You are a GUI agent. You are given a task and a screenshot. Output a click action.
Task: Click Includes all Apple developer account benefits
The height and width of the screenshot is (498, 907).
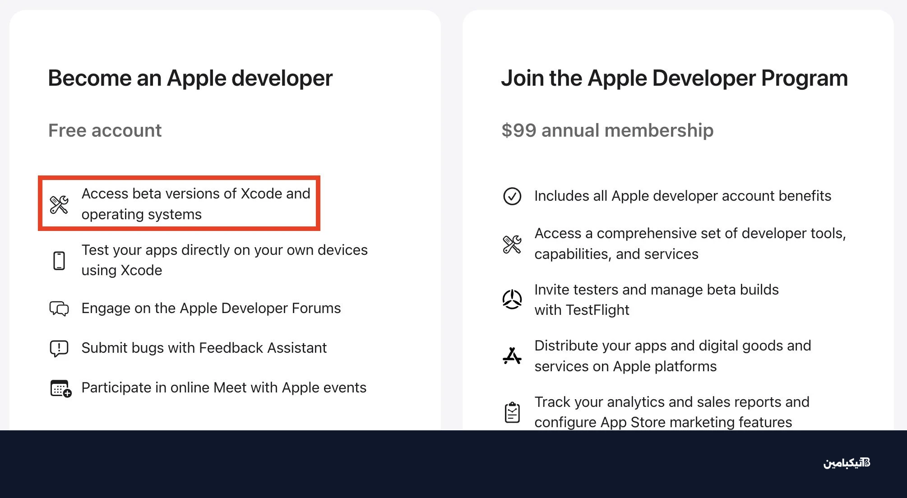pos(683,196)
